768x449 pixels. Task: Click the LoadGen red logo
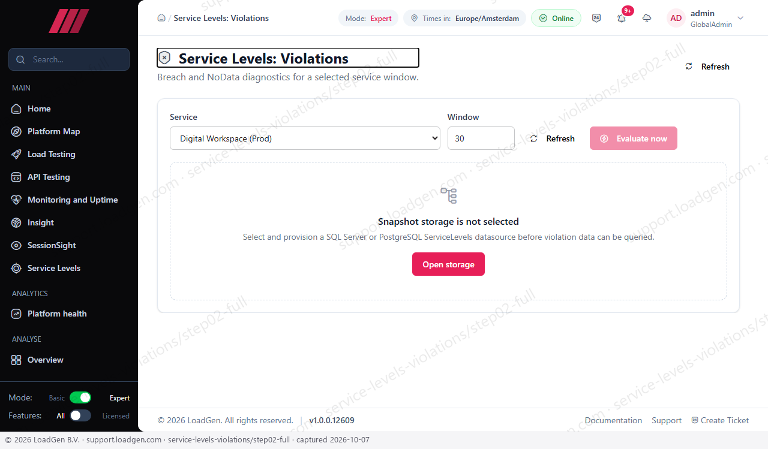click(x=69, y=21)
